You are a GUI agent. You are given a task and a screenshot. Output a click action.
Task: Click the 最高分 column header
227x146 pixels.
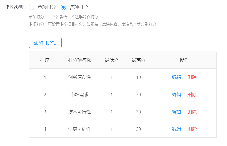tap(139, 60)
